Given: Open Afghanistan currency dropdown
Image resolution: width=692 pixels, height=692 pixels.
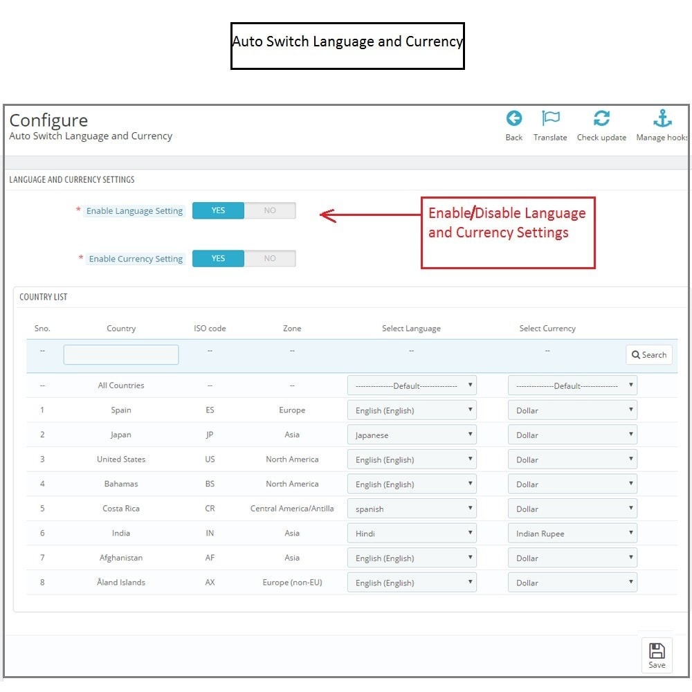Looking at the screenshot, I should 572,558.
